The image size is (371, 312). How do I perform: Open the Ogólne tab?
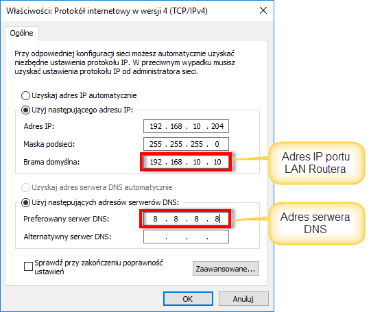[x=21, y=33]
